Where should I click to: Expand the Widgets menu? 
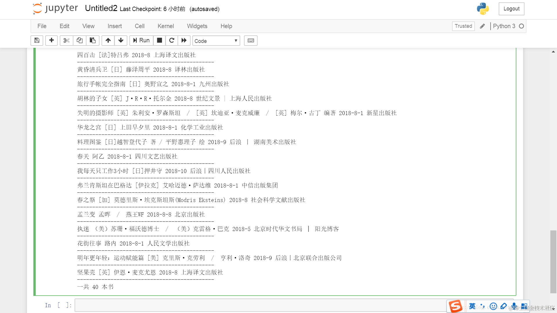point(197,26)
